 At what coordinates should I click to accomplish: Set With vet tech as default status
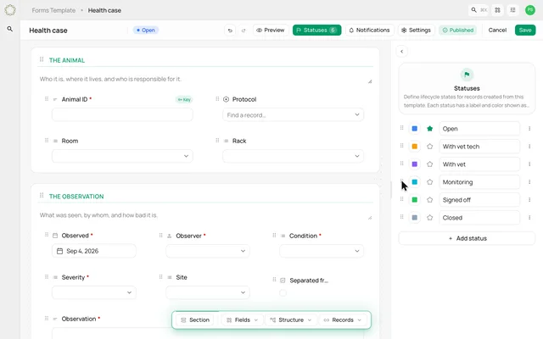point(430,147)
